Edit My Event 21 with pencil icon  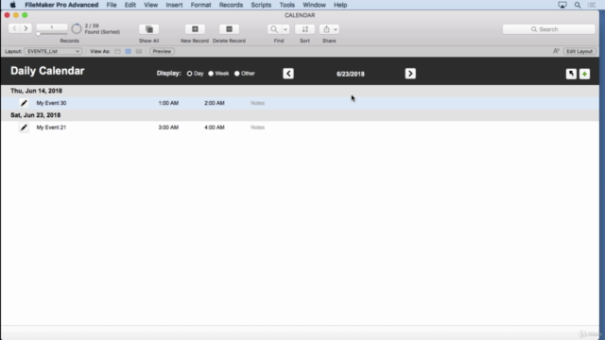point(24,127)
